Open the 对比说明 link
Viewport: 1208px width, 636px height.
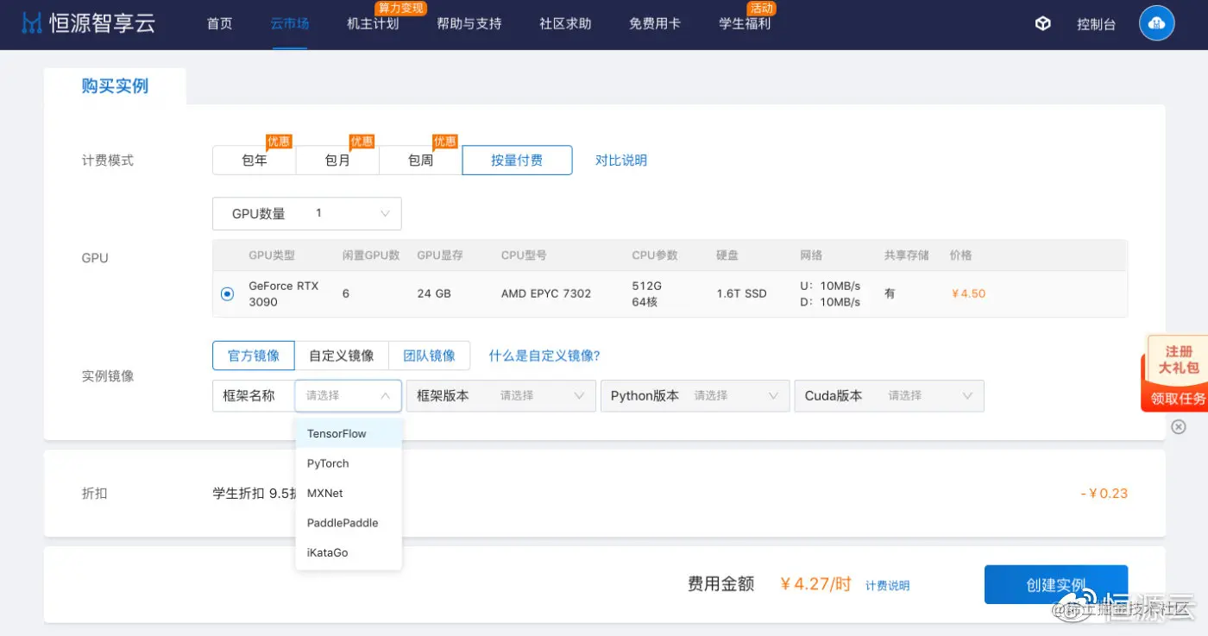[621, 161]
